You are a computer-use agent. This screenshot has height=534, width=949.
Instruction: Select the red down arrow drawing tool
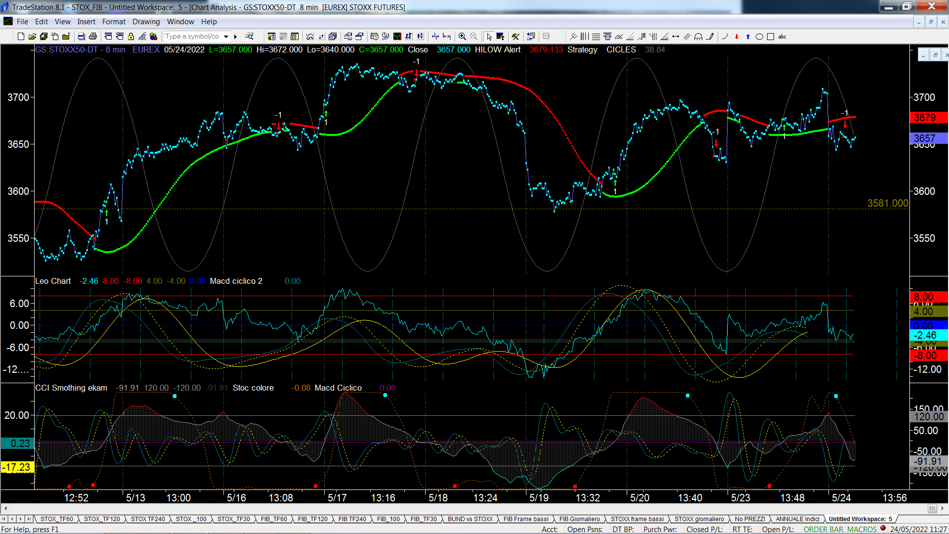(x=736, y=36)
